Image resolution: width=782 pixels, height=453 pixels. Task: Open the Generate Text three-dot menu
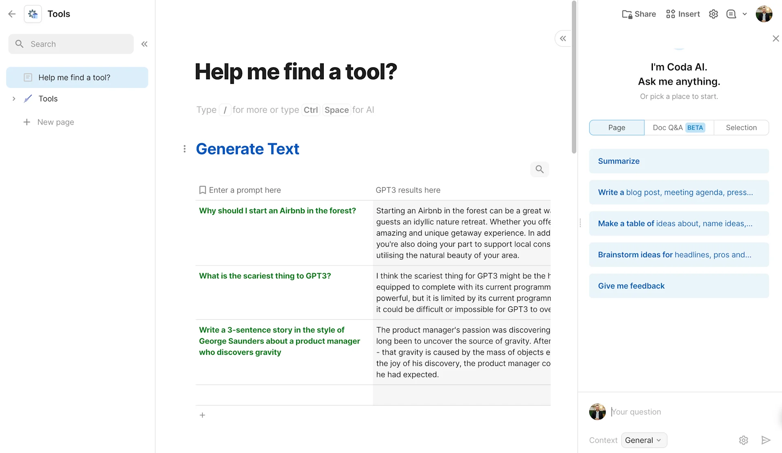[185, 149]
